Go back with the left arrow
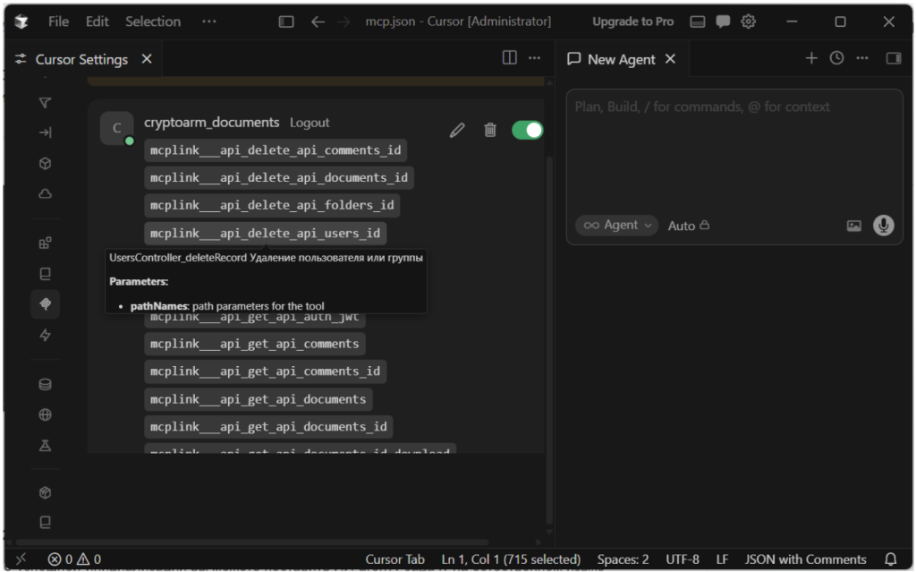 point(318,21)
